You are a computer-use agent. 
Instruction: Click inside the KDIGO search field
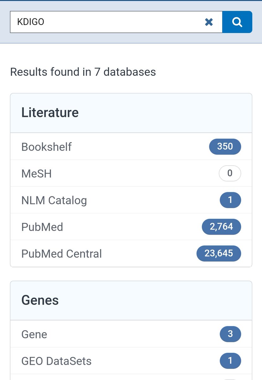point(104,22)
